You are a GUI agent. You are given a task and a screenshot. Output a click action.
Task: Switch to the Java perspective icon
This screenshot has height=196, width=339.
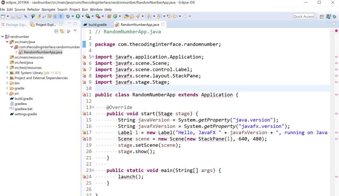coord(329,17)
